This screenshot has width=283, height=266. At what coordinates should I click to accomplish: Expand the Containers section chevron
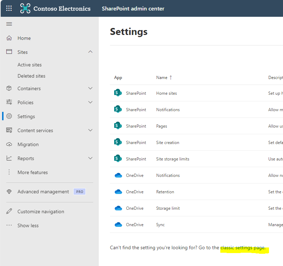[x=90, y=88]
